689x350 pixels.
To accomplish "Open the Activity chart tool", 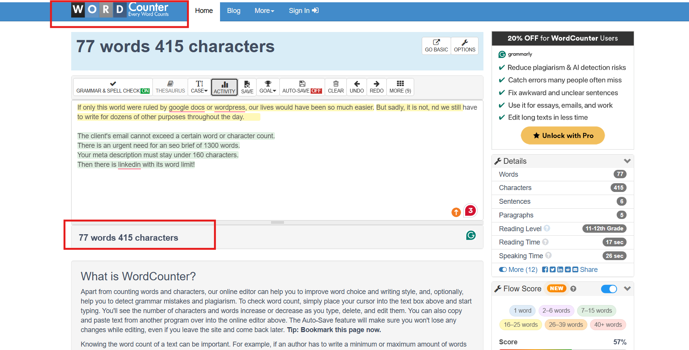I will (x=224, y=87).
